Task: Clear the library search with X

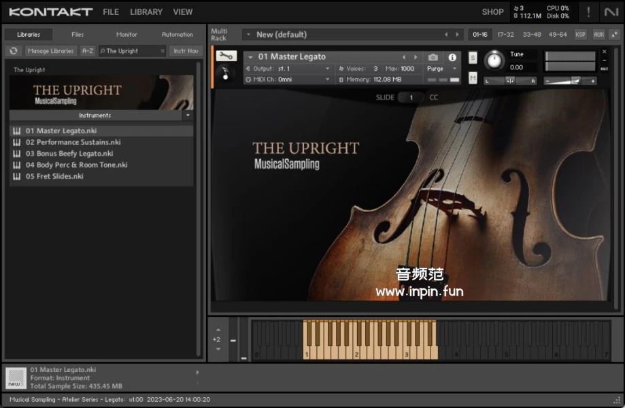Action: (163, 51)
